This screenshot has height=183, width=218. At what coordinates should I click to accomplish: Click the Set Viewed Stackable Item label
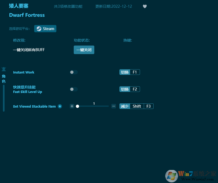pos(34,106)
